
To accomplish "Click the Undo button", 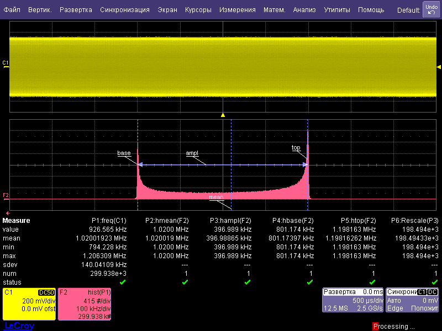I will pos(431,9).
